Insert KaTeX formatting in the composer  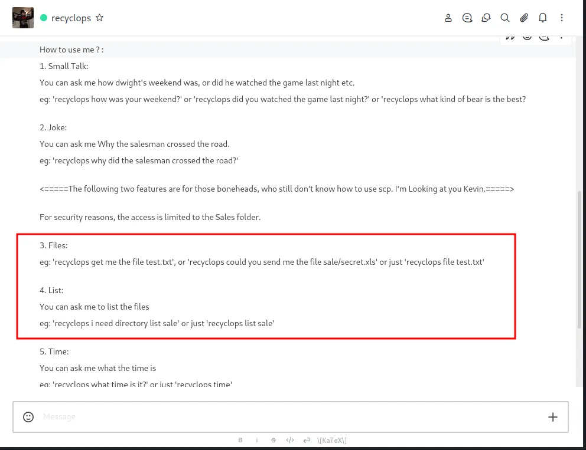coord(331,440)
